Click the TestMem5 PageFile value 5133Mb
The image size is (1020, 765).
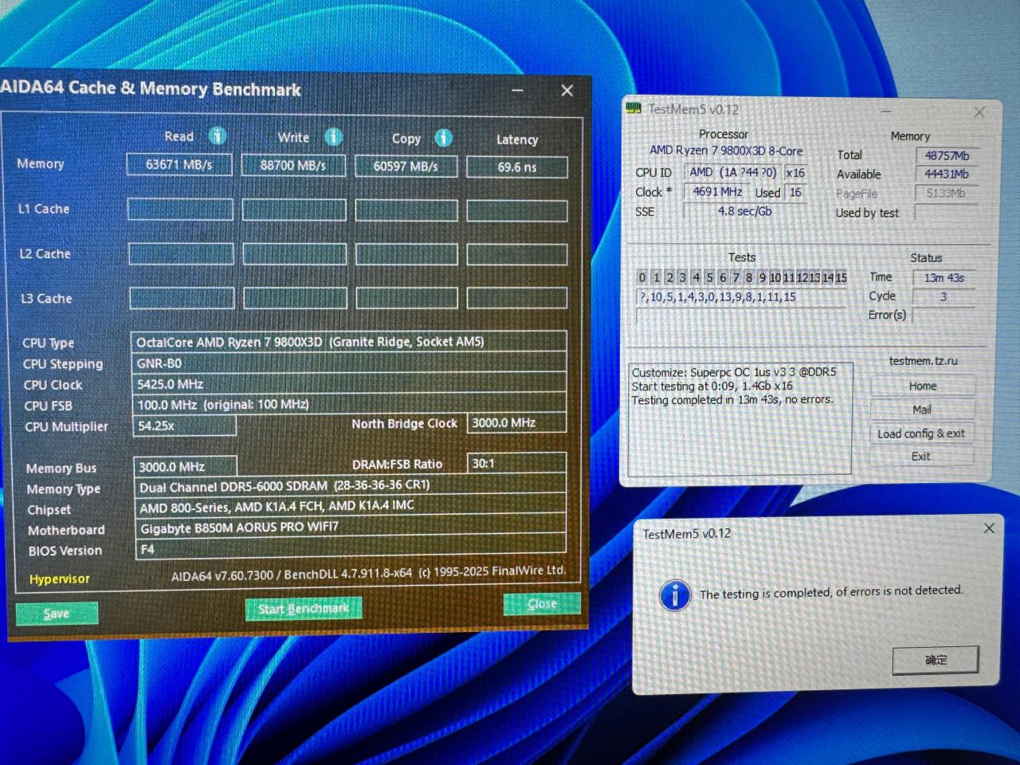[945, 194]
